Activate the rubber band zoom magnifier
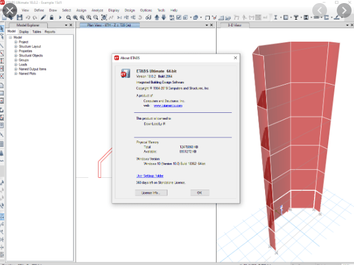This screenshot has height=265, width=354. 68,17
